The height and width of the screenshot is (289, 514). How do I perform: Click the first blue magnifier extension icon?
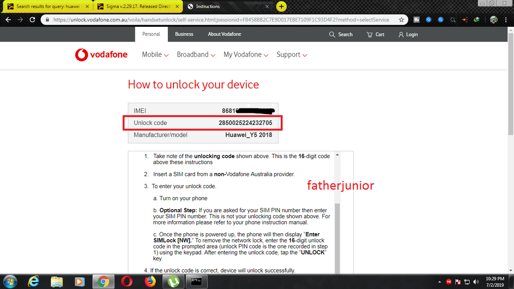coord(428,19)
